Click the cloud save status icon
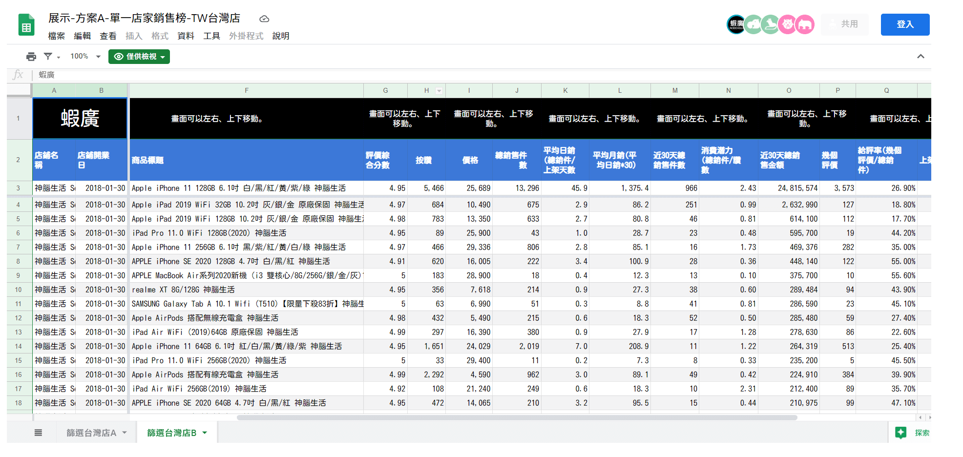The width and height of the screenshot is (963, 457). (264, 19)
